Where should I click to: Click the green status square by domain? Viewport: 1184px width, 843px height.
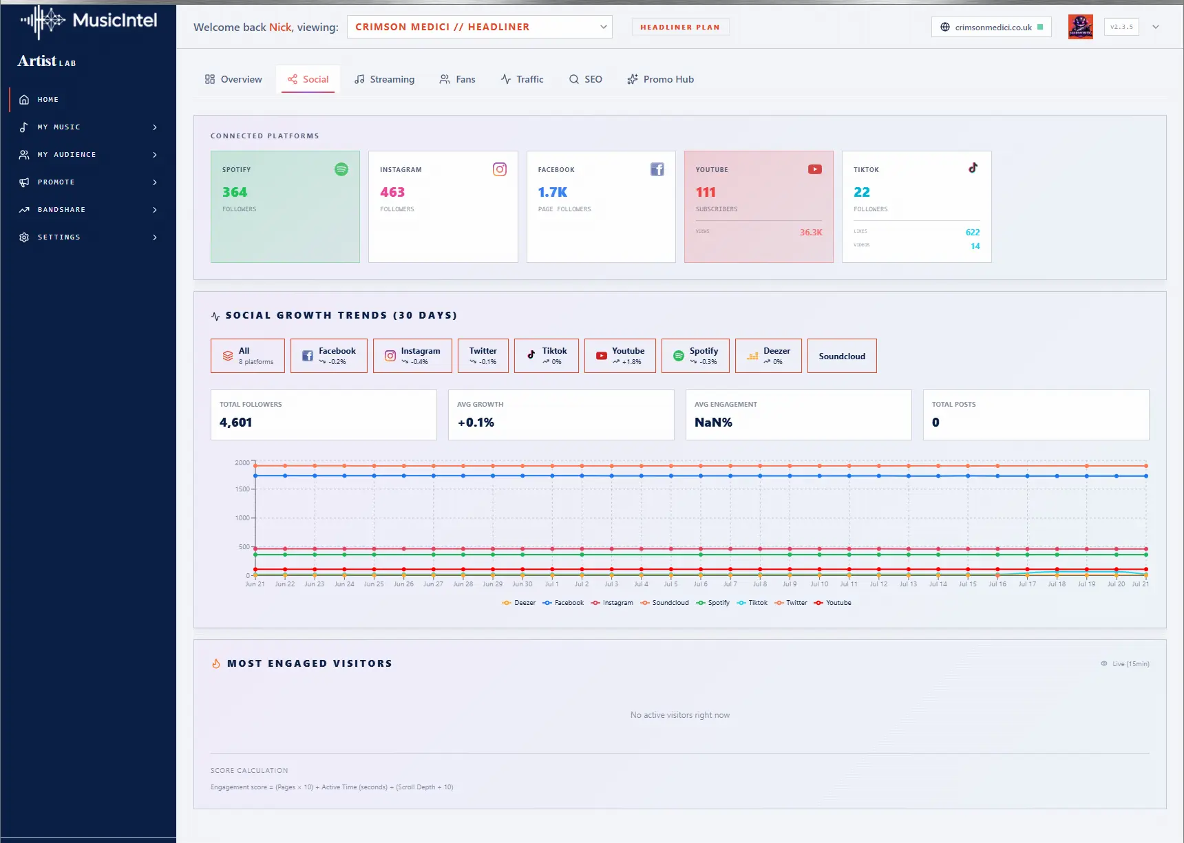[1040, 27]
